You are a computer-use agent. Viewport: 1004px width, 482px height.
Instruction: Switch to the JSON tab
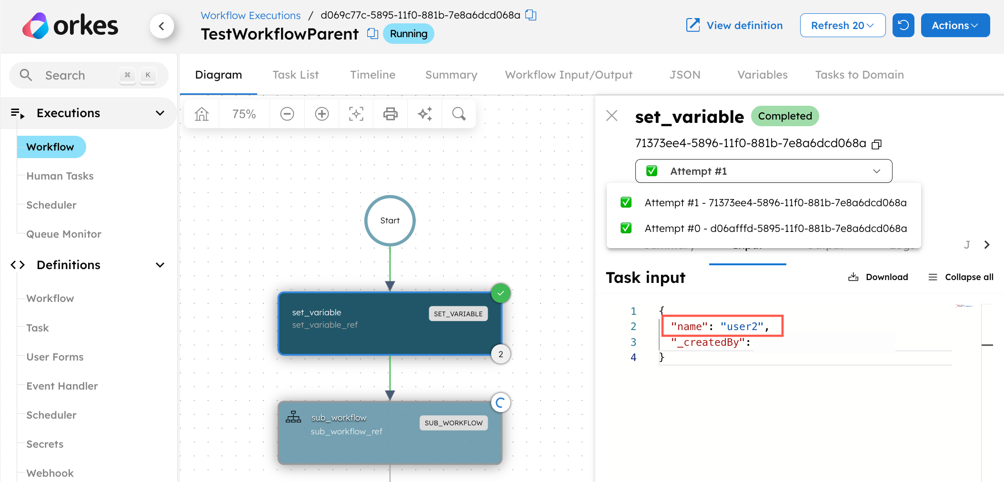coord(685,75)
